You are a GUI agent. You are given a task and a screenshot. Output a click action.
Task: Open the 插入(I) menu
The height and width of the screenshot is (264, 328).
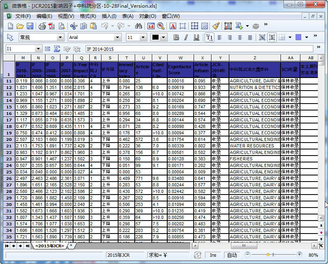click(109, 16)
